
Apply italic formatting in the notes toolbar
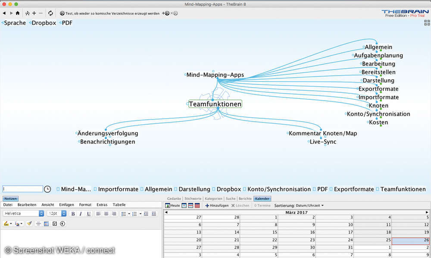(80, 213)
